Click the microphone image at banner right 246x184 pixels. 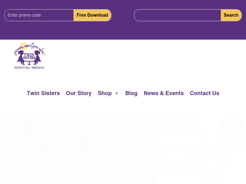click(232, 131)
